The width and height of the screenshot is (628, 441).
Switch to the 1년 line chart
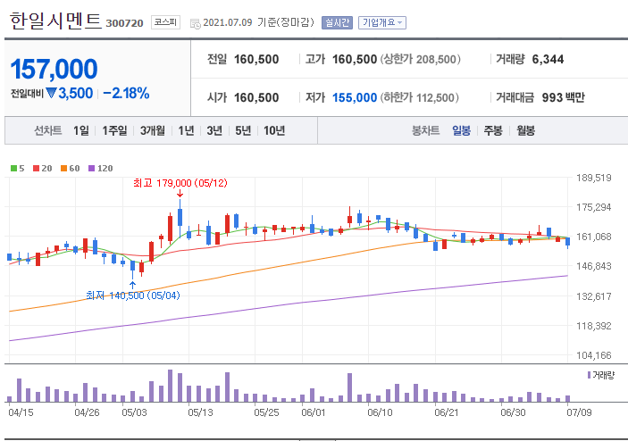point(186,130)
